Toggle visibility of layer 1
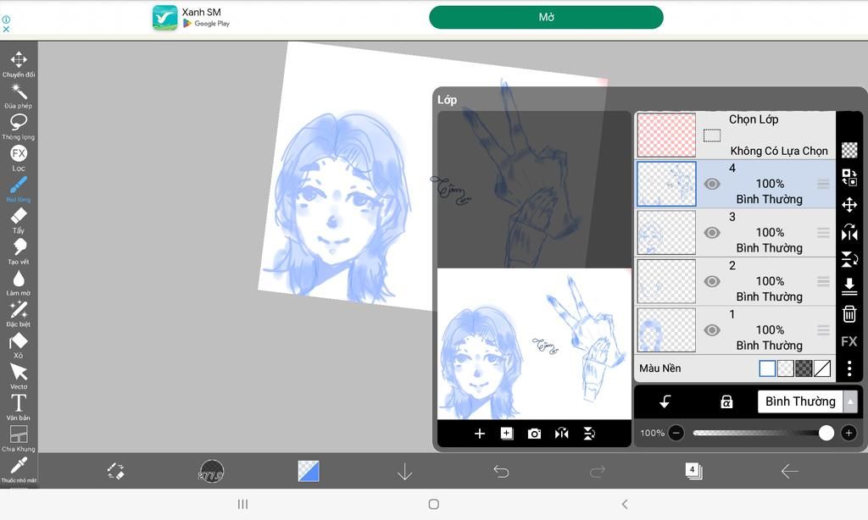The height and width of the screenshot is (520, 868). click(x=712, y=330)
